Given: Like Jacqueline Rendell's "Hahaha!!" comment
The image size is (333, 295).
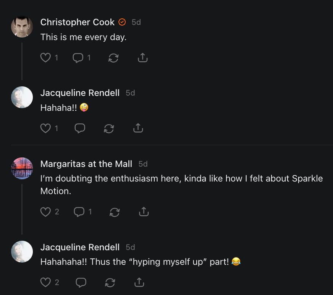Looking at the screenshot, I should 45,128.
